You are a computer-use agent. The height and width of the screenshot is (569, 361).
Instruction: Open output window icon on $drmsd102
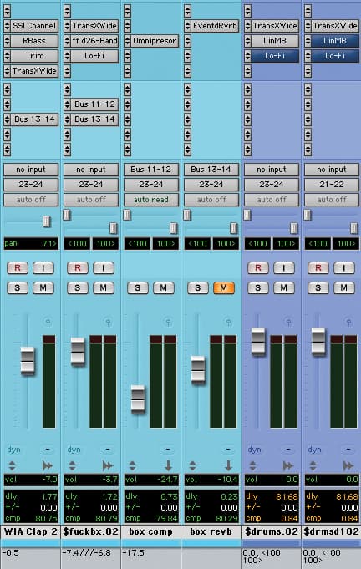pyautogui.click(x=348, y=322)
